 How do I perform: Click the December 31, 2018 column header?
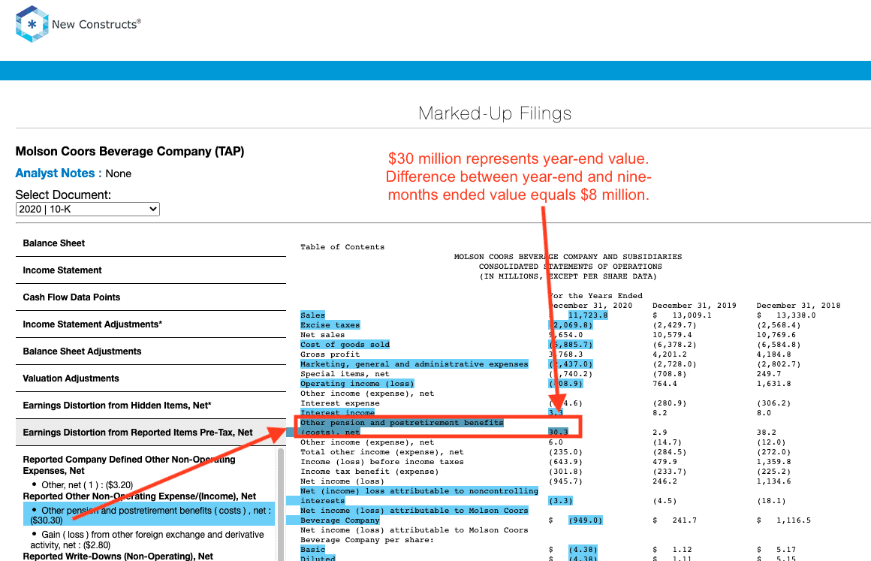798,306
